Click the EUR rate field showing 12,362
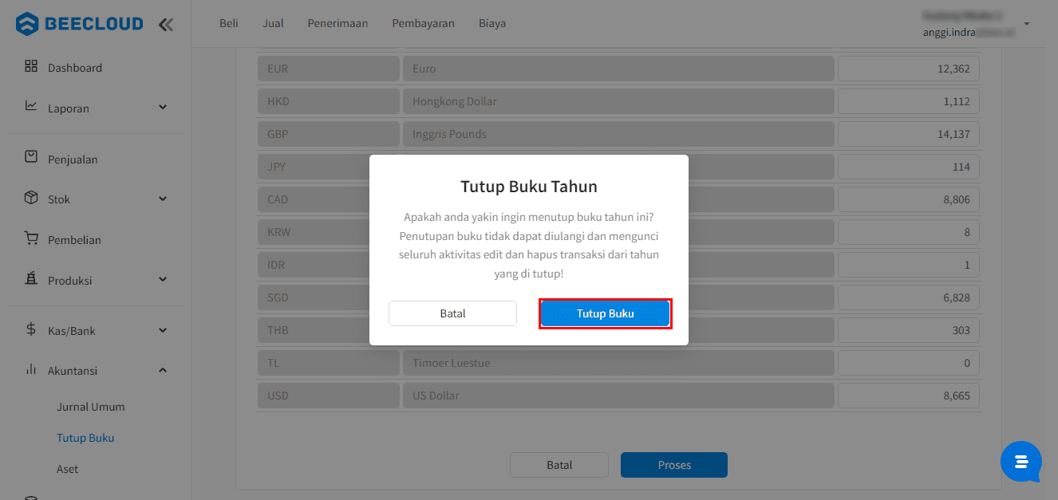 tap(908, 69)
